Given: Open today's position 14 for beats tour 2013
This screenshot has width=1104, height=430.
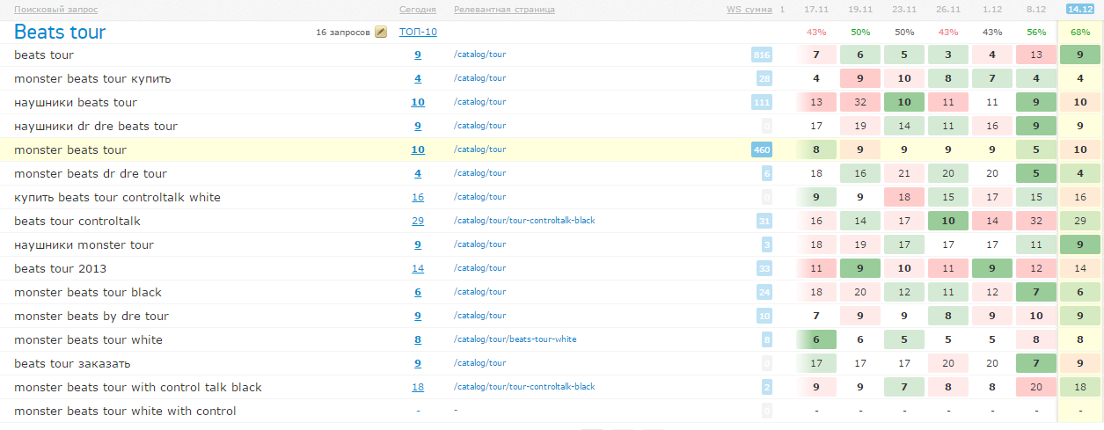Looking at the screenshot, I should [x=418, y=268].
